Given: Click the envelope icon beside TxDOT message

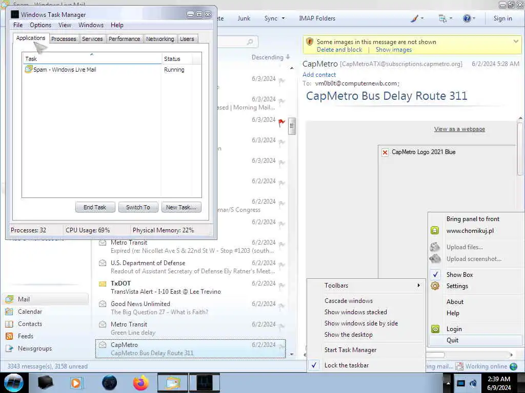Looking at the screenshot, I should coord(103,283).
